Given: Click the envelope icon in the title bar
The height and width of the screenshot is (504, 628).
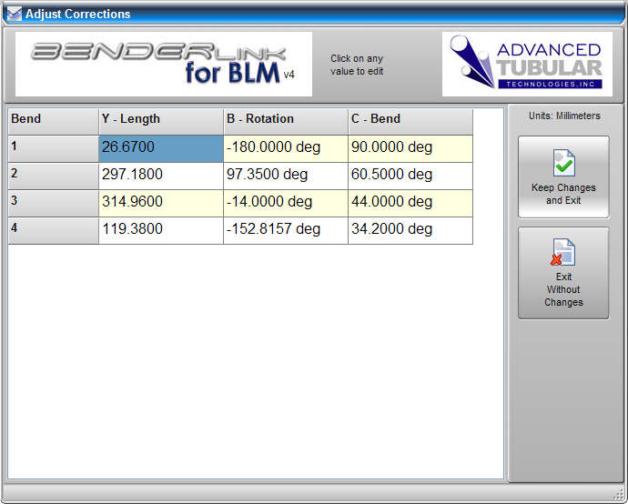Looking at the screenshot, I should (x=14, y=14).
